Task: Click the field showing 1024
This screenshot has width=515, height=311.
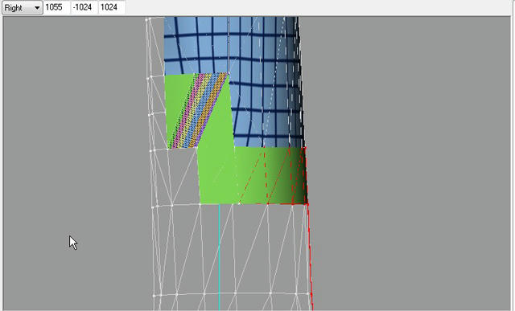Action: point(113,7)
